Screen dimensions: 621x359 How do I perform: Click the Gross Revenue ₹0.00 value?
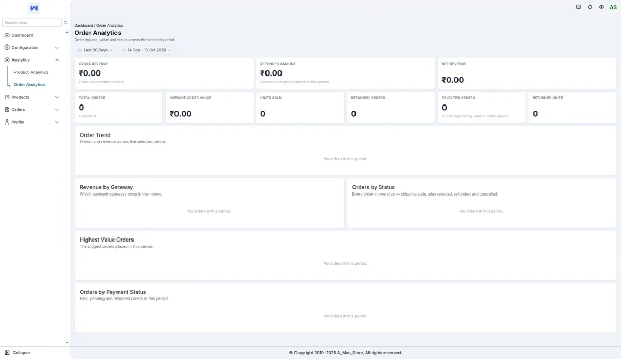(x=90, y=73)
